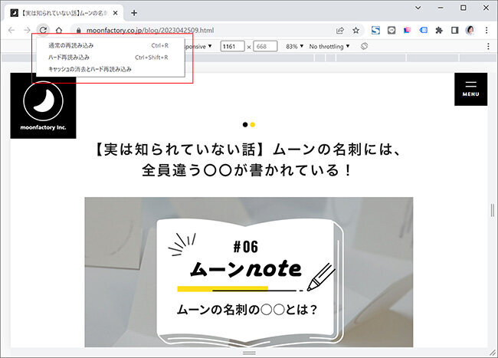Open Chrome's three-dot menu

tap(487, 30)
